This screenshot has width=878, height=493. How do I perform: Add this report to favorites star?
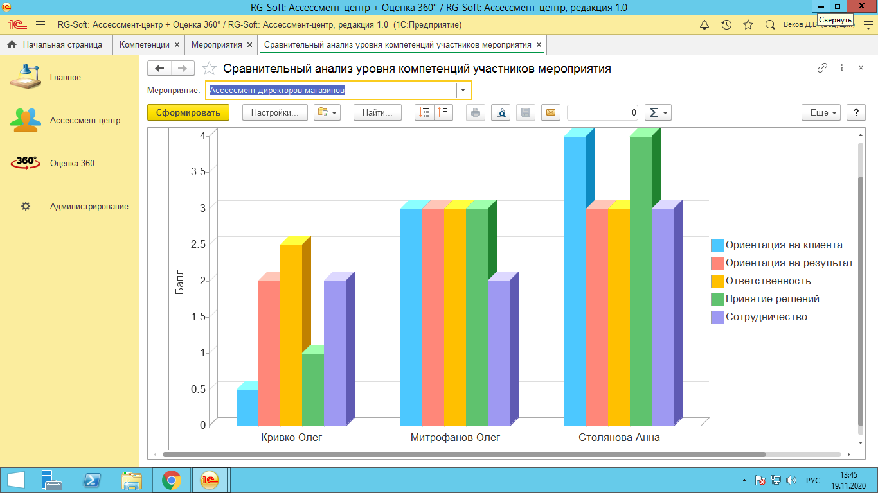click(209, 69)
